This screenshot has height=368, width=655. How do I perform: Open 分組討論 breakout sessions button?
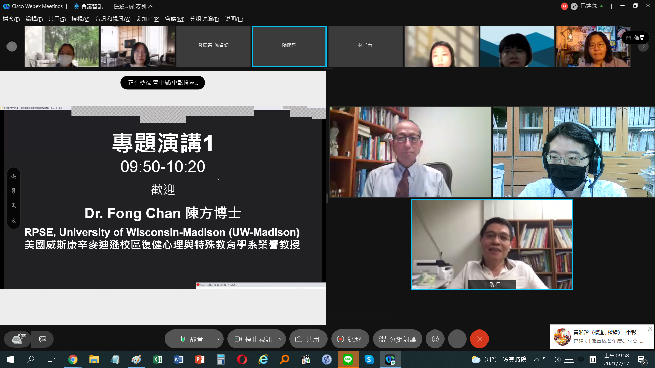tap(397, 339)
